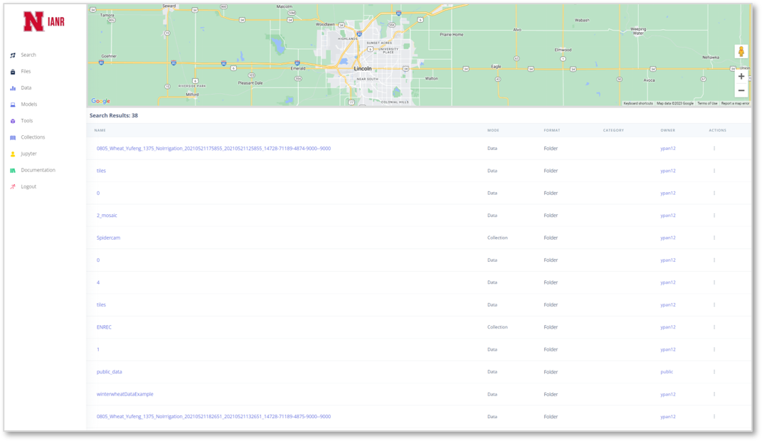Screen dimensions: 762x441
Task: Click the CATEGORY column header
Action: [613, 130]
